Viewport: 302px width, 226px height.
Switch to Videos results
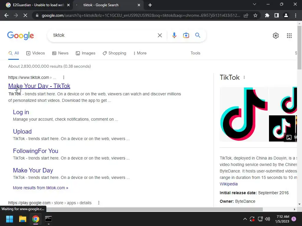pyautogui.click(x=36, y=53)
